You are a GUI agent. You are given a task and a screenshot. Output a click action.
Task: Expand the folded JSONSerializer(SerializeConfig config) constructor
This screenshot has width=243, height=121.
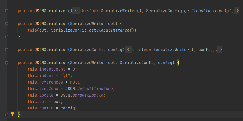[x=6, y=50]
